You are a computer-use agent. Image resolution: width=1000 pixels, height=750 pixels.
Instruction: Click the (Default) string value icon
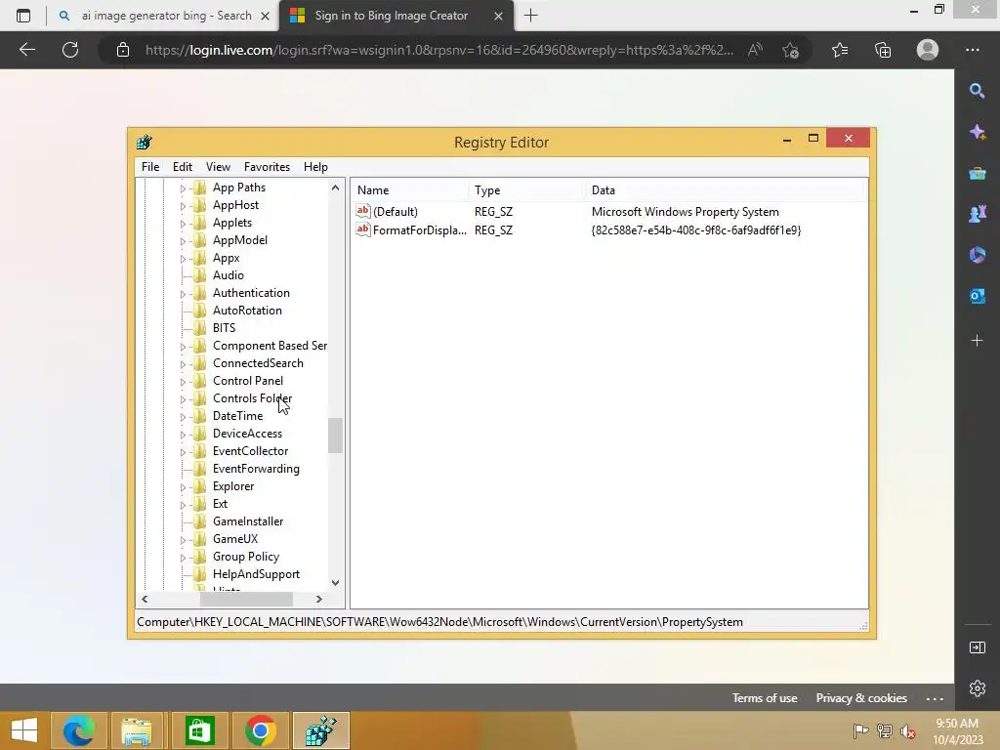(x=363, y=211)
